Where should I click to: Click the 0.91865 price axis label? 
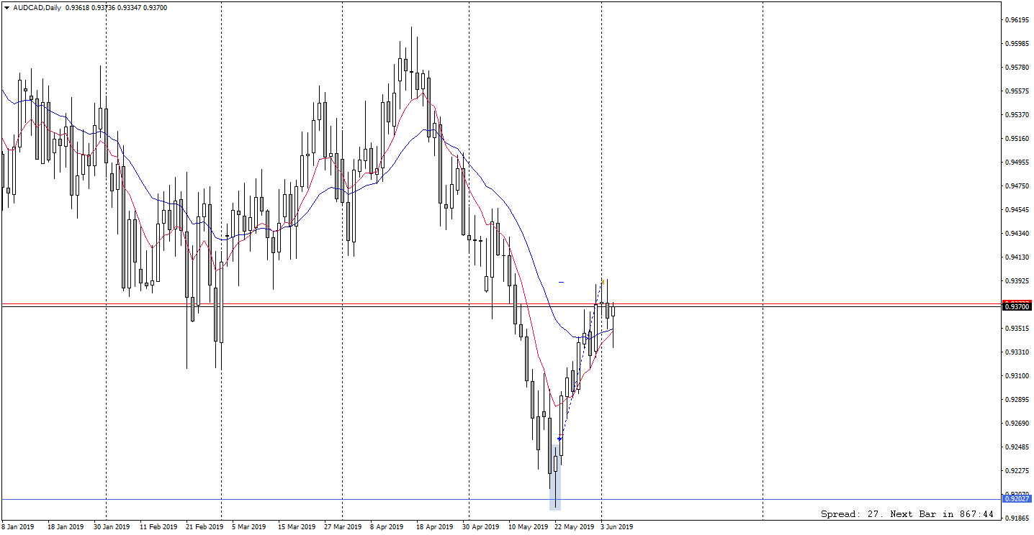pyautogui.click(x=1017, y=518)
